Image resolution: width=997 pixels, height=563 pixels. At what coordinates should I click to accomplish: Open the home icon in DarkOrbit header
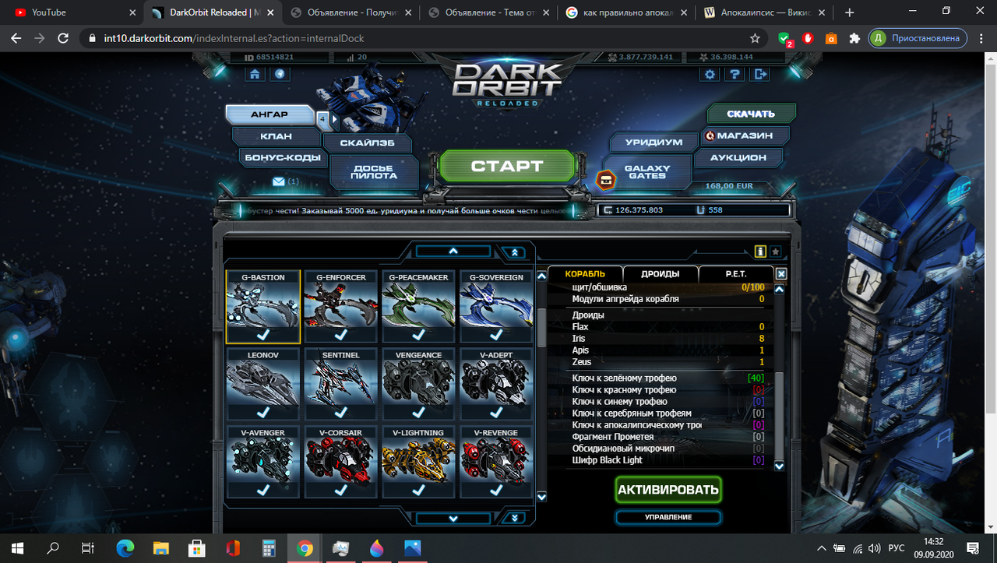pyautogui.click(x=255, y=74)
